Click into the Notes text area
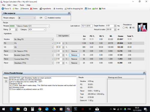 [43, 90]
